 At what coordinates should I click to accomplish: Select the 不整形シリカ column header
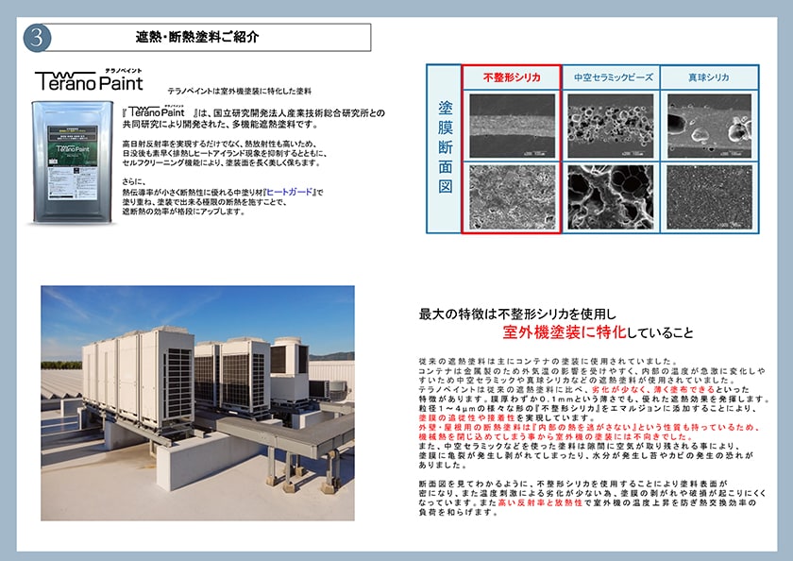click(x=512, y=77)
